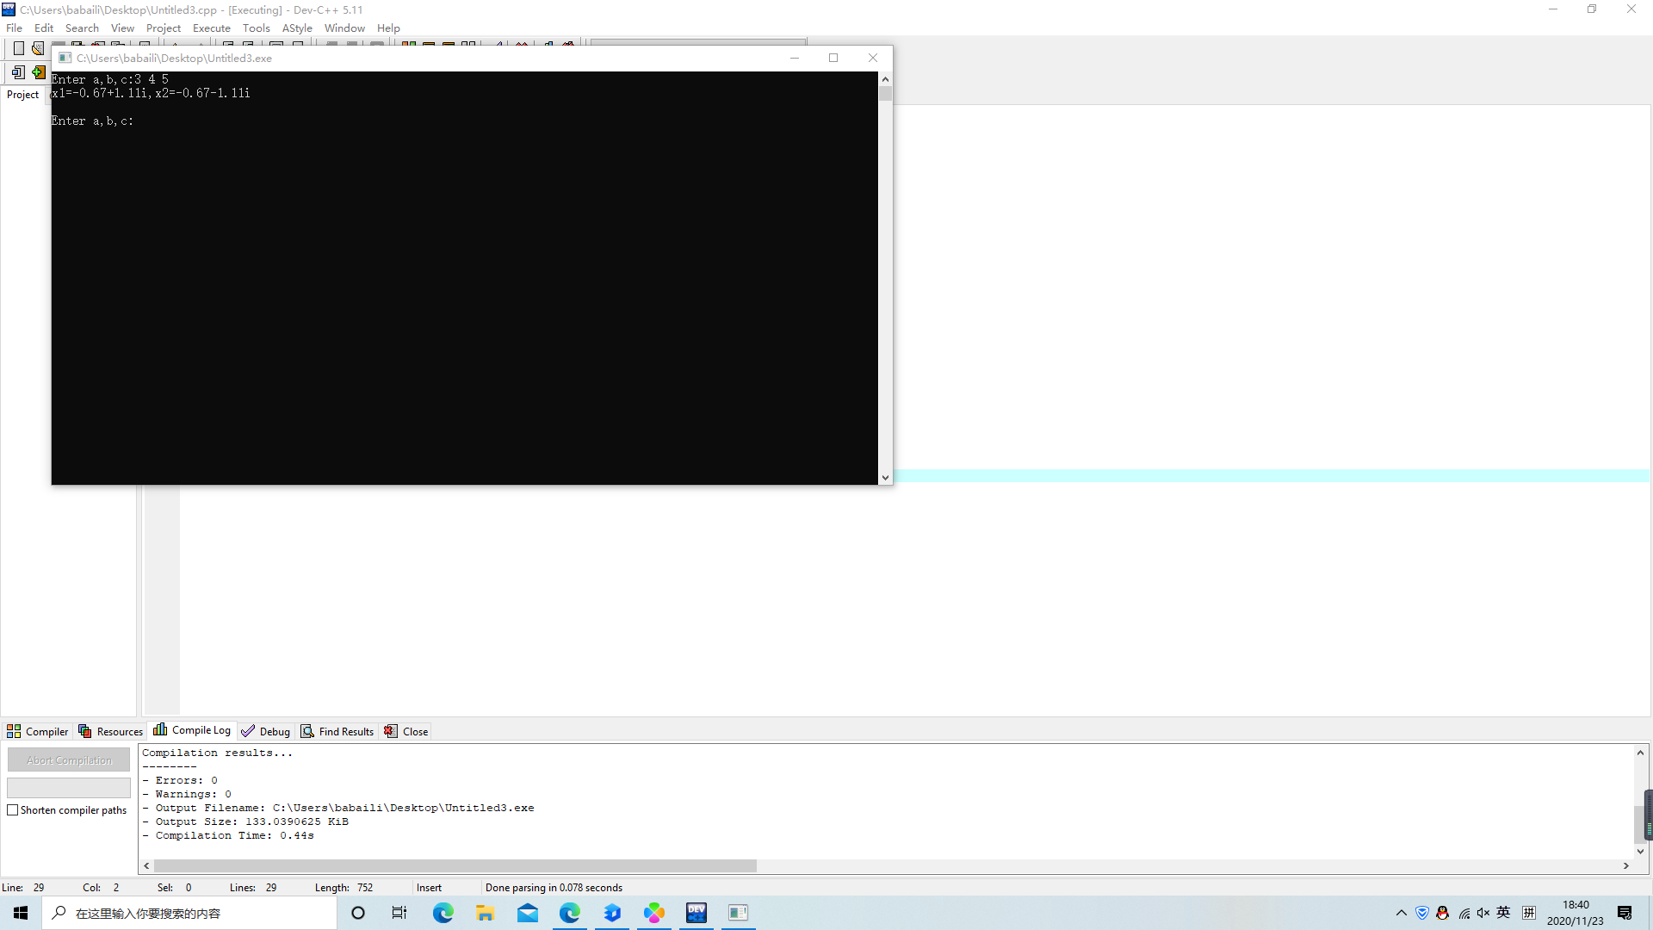Click the compile log horizontal scrollbar thumb
The width and height of the screenshot is (1653, 930).
(x=455, y=865)
